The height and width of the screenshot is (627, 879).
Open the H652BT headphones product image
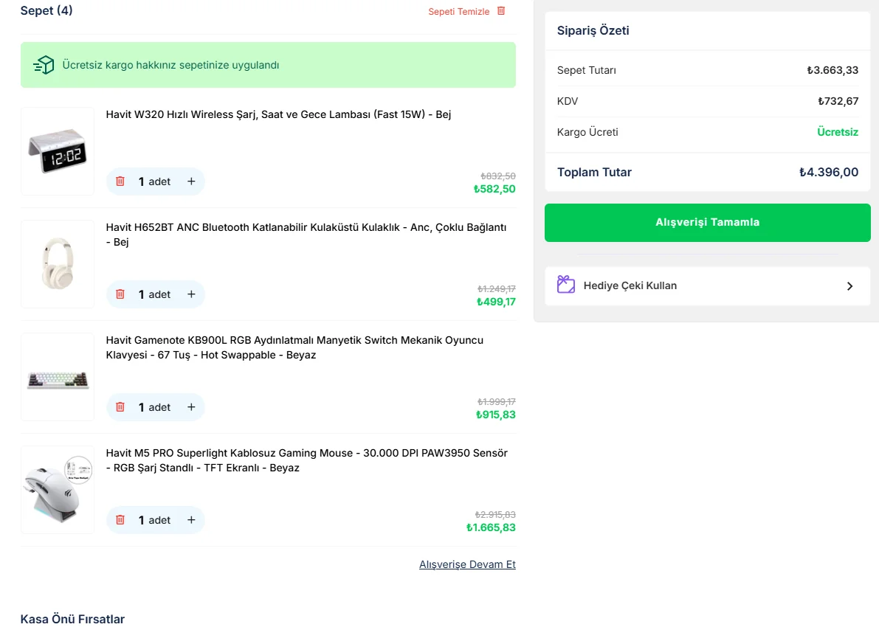click(x=58, y=264)
